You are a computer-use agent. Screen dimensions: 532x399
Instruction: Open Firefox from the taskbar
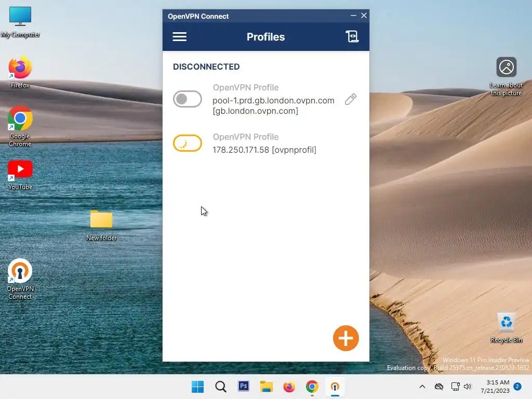(x=289, y=387)
